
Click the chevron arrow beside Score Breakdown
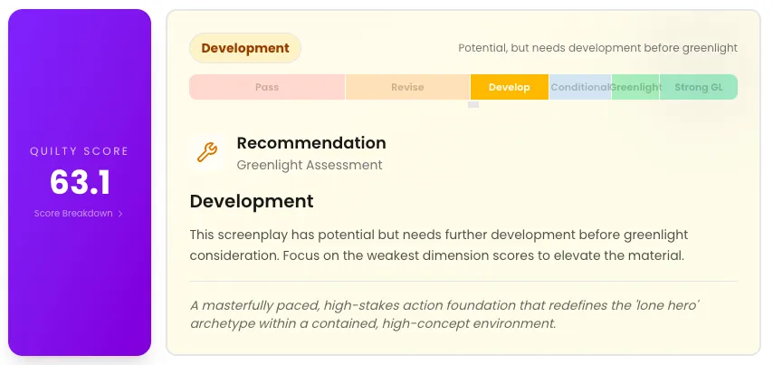point(120,214)
